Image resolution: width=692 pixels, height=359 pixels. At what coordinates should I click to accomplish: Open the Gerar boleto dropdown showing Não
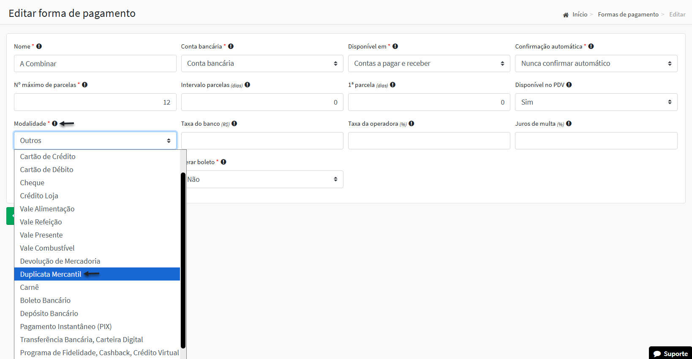click(x=264, y=179)
